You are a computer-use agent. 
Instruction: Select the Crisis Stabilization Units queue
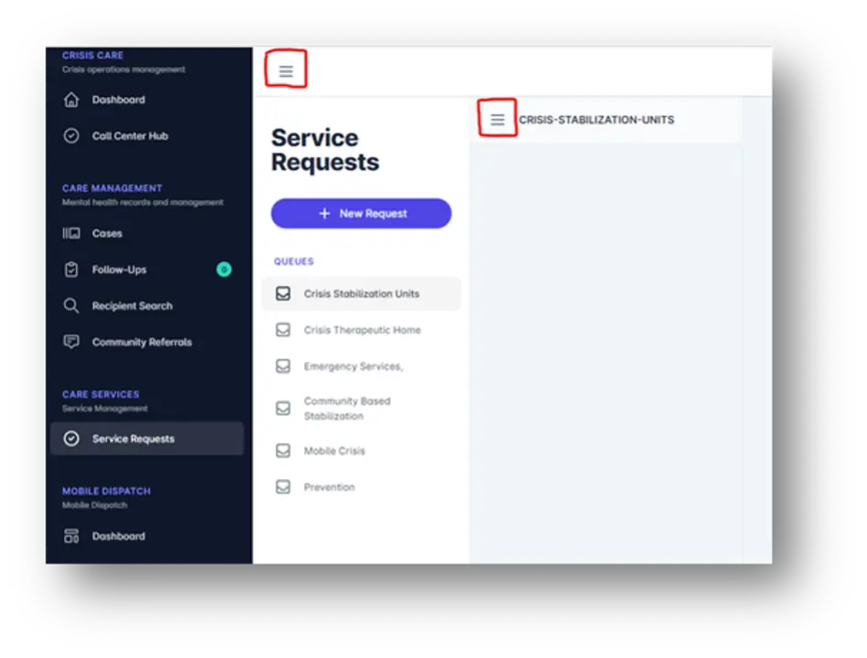pyautogui.click(x=361, y=294)
